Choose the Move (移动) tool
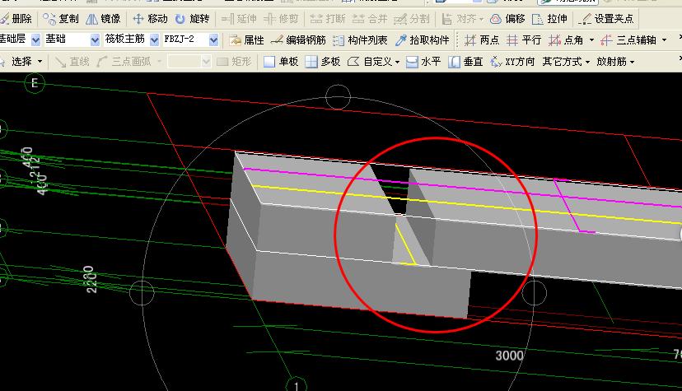The width and height of the screenshot is (682, 391). coord(150,19)
